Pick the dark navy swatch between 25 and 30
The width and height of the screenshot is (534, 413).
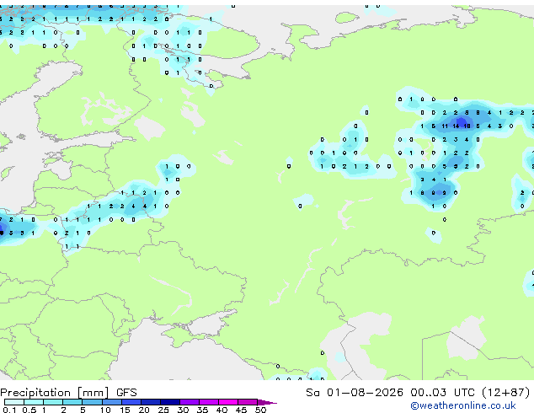coord(170,402)
